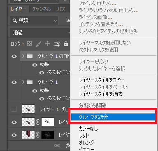Hide 効果 under グループ 1
This screenshot has width=158, height=151.
(x=35, y=91)
